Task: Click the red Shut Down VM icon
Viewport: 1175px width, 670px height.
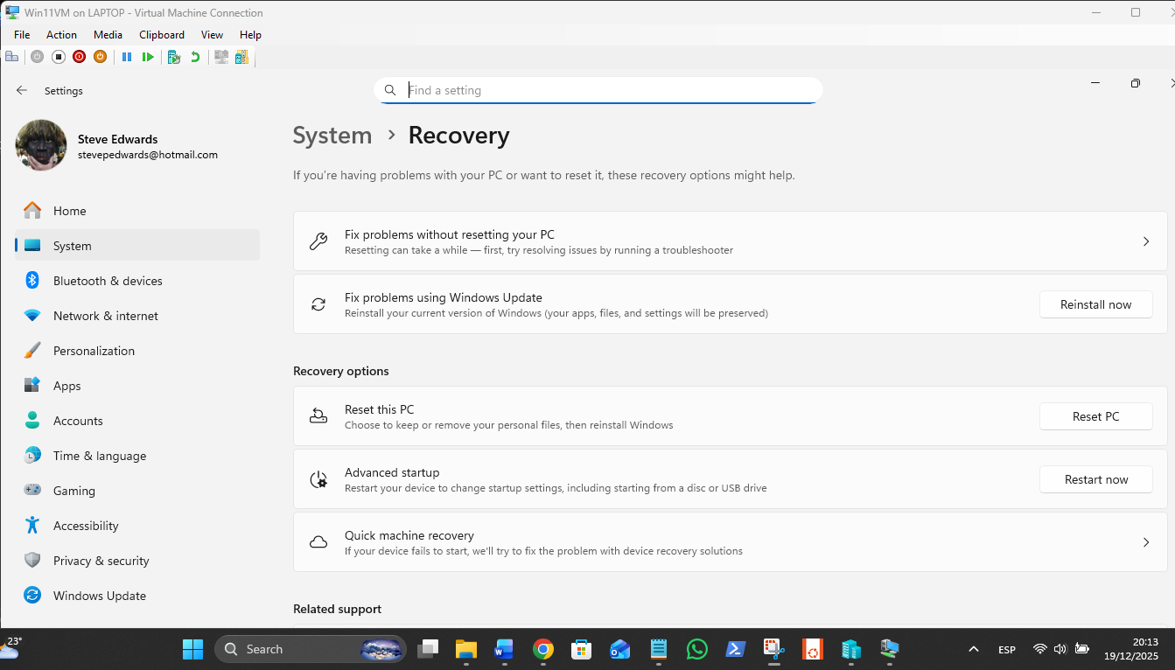Action: pos(79,57)
